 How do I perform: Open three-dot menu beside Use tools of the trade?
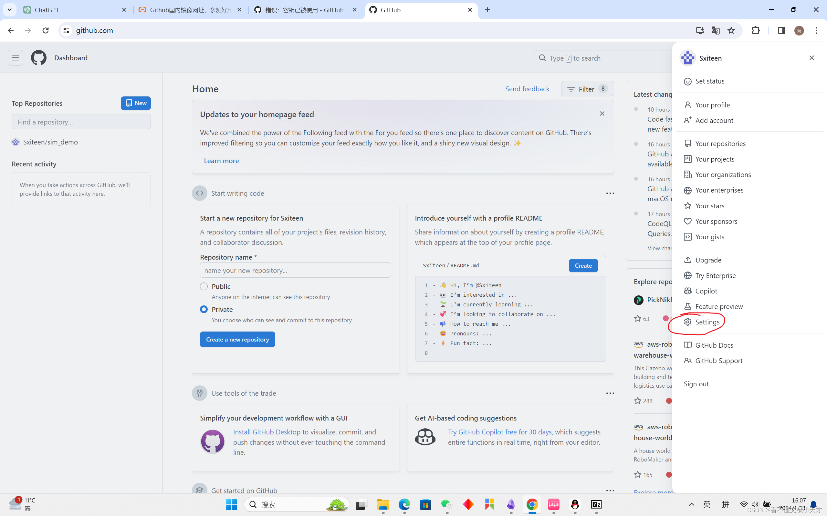[610, 393]
